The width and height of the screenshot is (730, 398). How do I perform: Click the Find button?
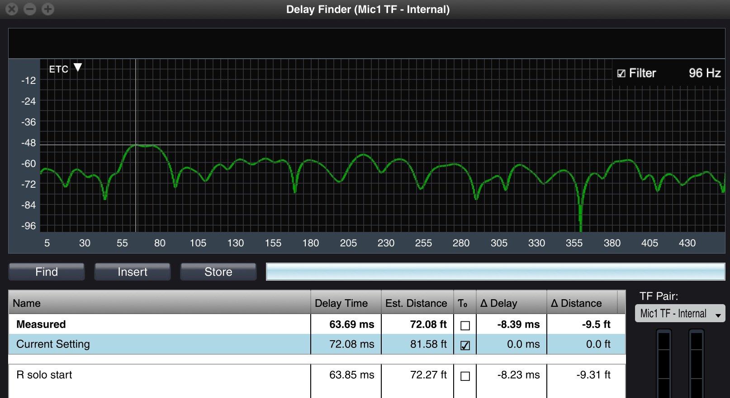(x=47, y=272)
